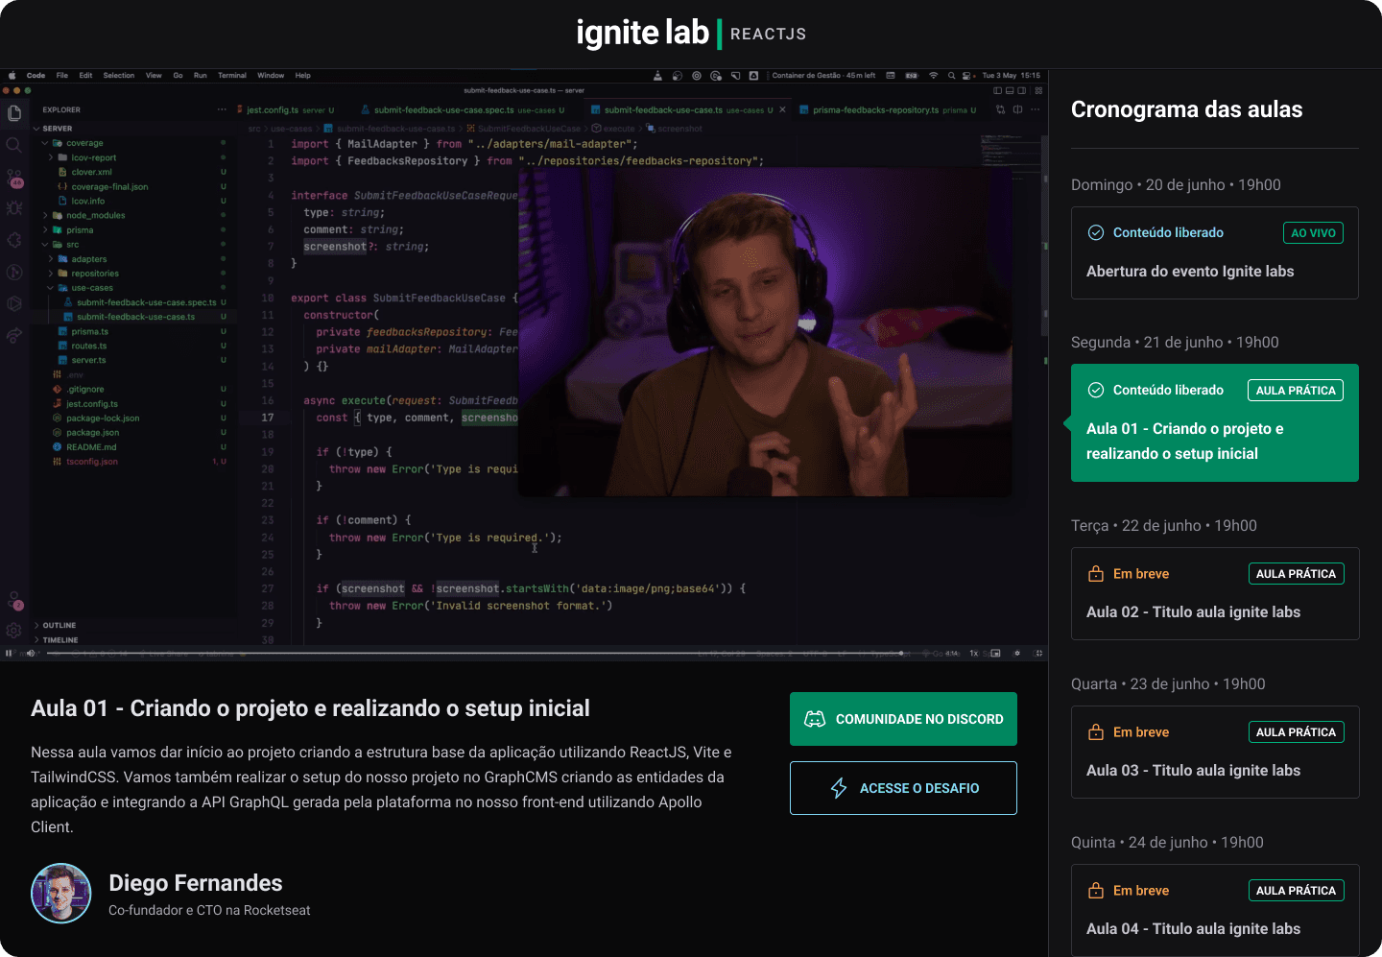Click Diego Fernandes avatar photo

click(61, 894)
